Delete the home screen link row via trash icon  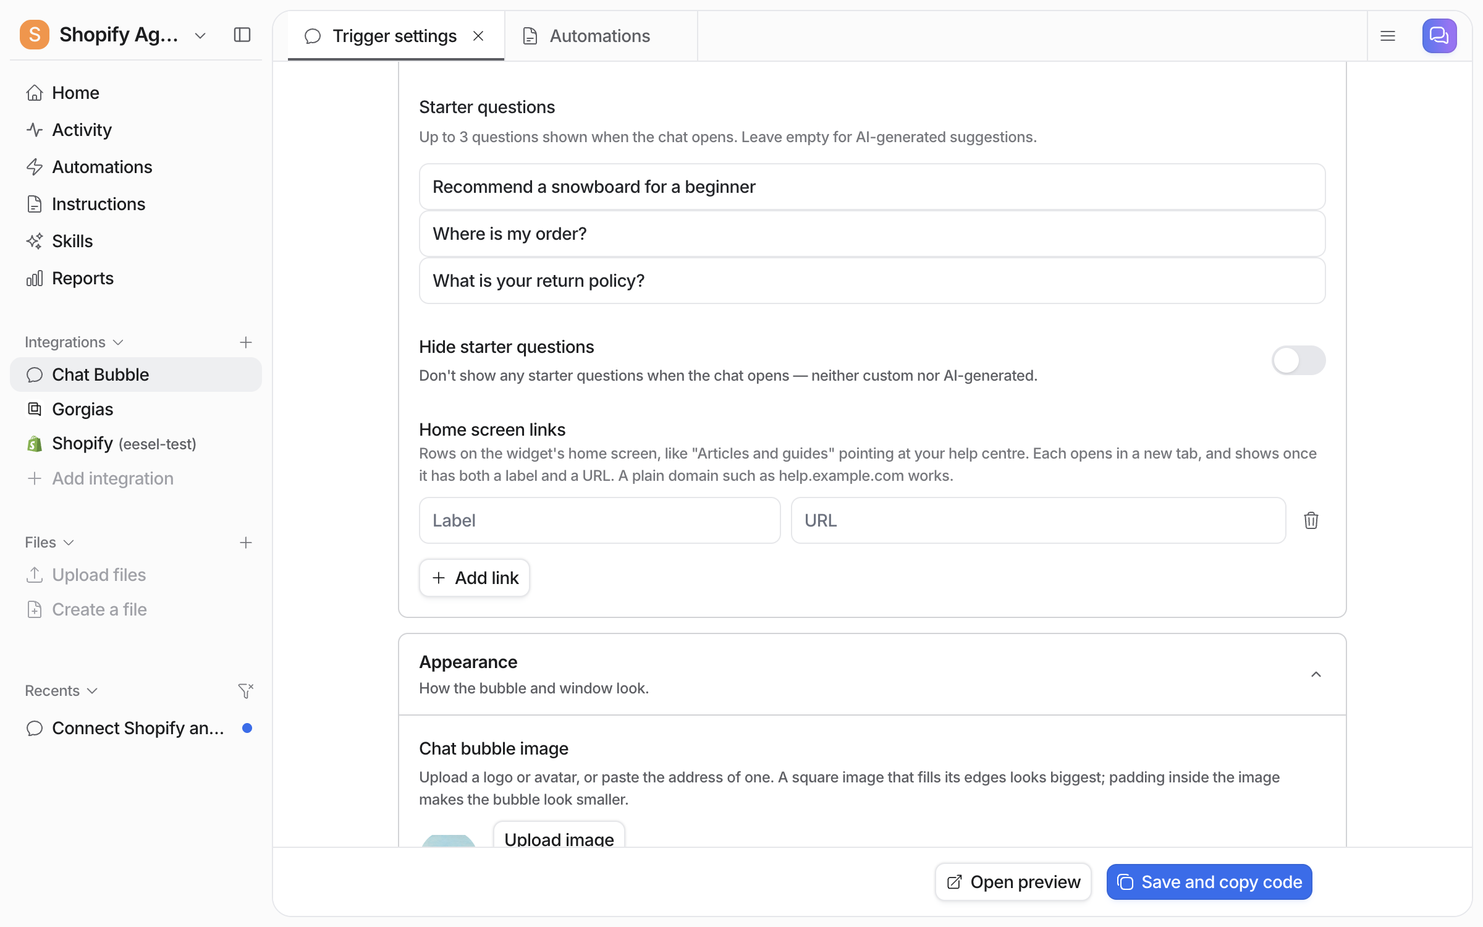[1311, 520]
